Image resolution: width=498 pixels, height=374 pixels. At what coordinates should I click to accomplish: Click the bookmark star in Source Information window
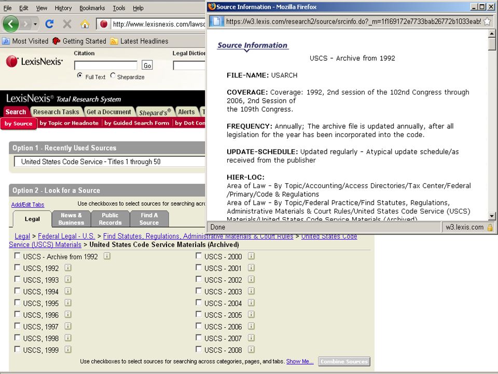[487, 22]
